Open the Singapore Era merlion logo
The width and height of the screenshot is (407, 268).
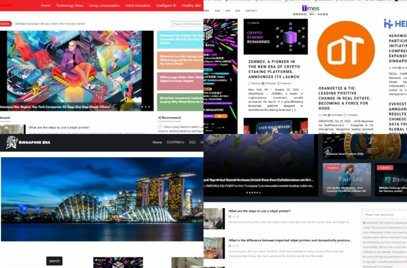tap(12, 142)
